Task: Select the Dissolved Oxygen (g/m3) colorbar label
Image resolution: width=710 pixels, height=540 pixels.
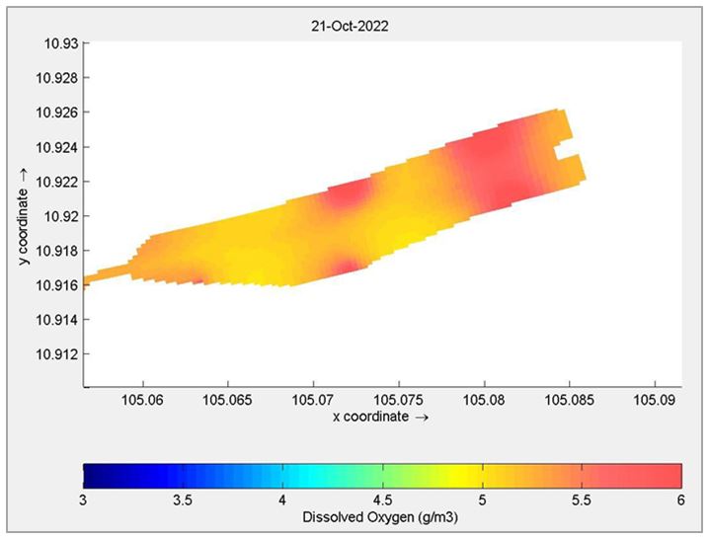Action: [380, 517]
